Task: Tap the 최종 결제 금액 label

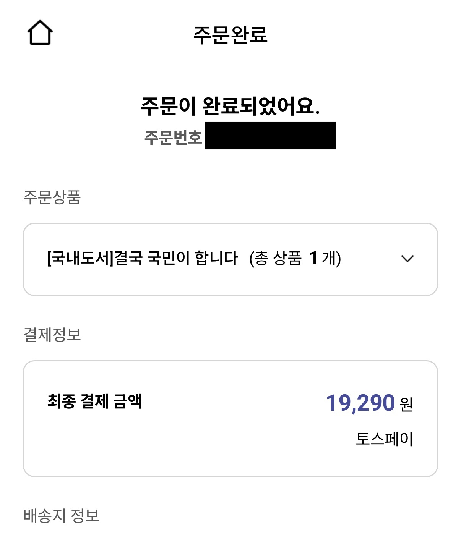Action: pos(94,401)
